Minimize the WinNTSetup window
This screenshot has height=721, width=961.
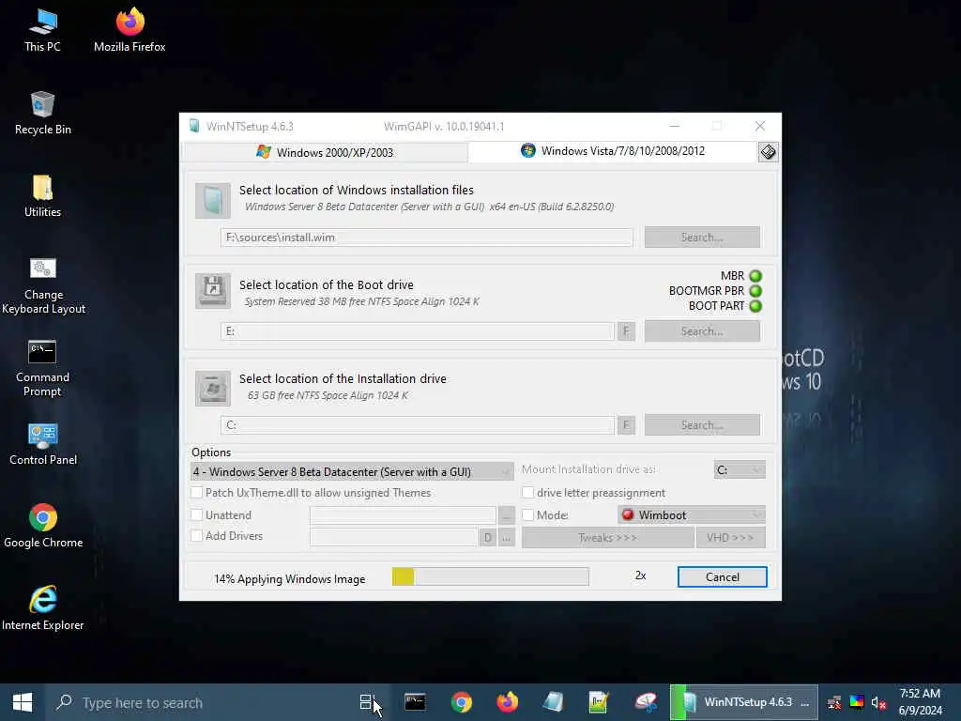point(674,127)
